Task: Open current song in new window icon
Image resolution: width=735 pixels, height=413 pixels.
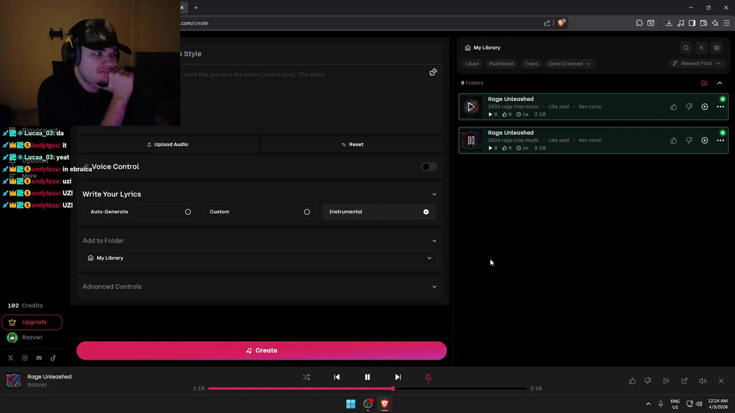Action: 684,381
